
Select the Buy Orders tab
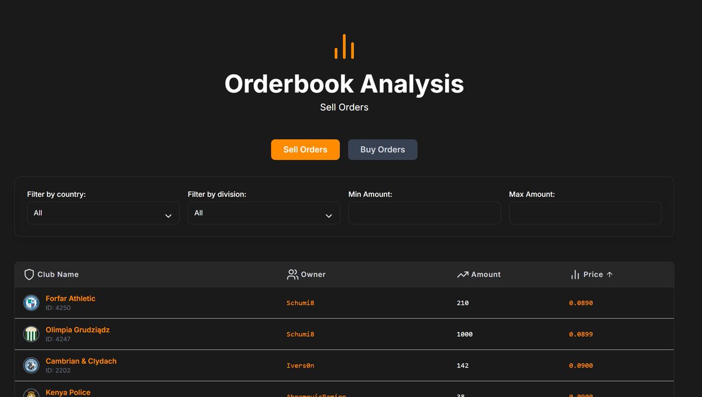click(383, 149)
